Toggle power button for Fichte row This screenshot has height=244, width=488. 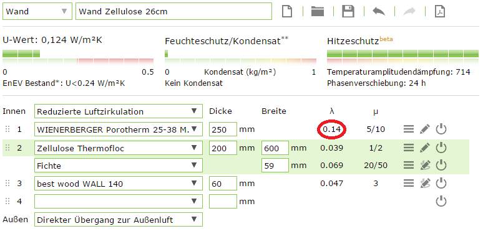[x=441, y=165]
